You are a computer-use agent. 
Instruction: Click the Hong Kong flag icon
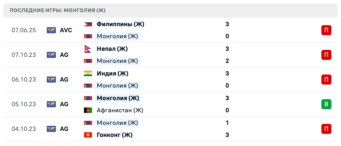coord(88,135)
